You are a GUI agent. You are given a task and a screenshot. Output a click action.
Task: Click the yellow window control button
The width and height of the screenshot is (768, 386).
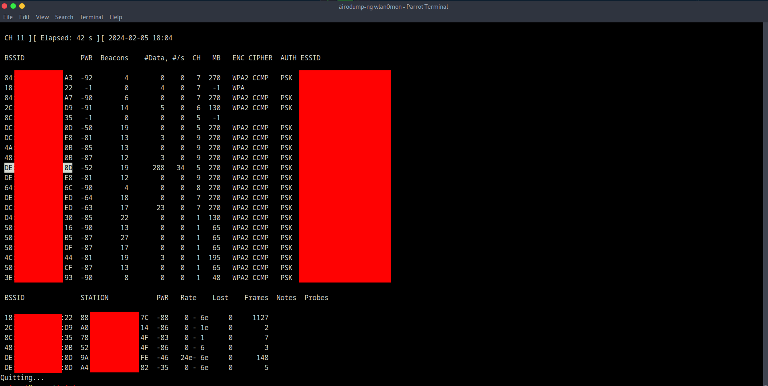(22, 6)
